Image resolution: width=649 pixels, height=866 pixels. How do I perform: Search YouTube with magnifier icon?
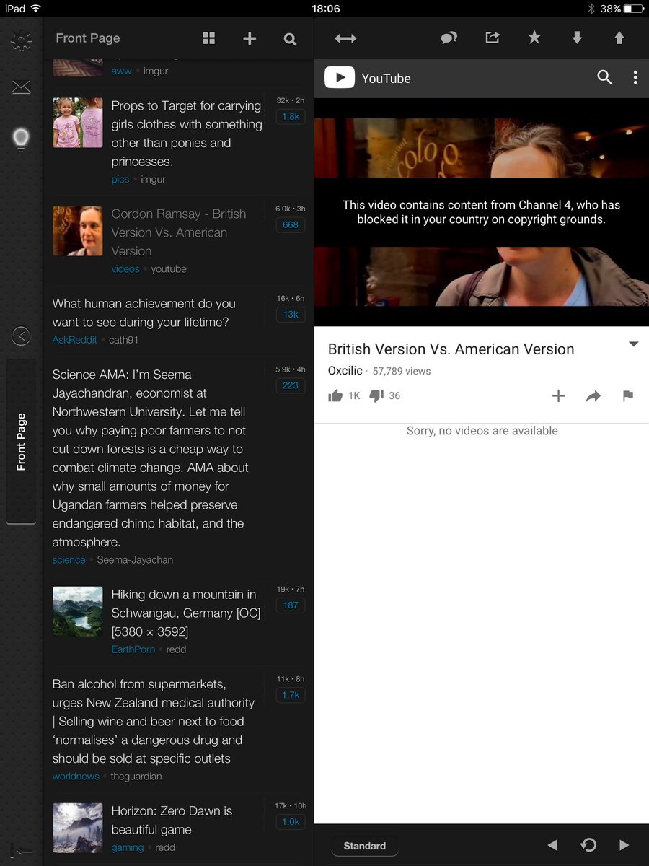(605, 77)
